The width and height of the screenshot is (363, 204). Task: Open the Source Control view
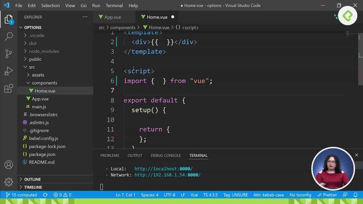(x=9, y=52)
